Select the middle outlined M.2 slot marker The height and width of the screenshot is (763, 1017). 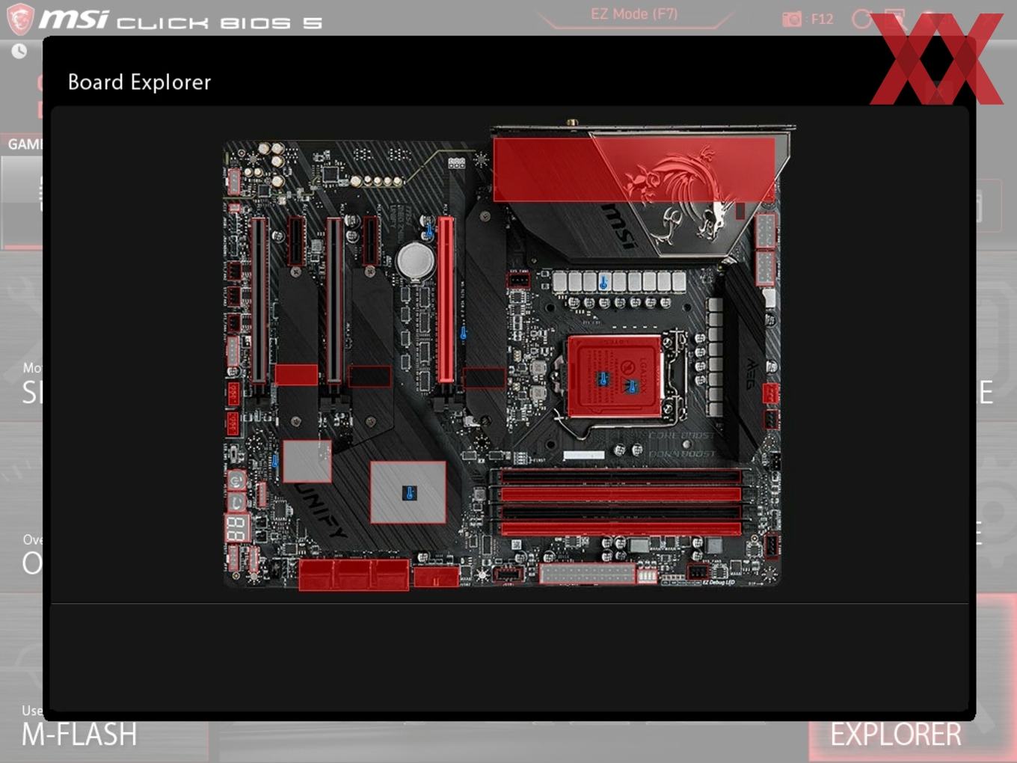370,376
